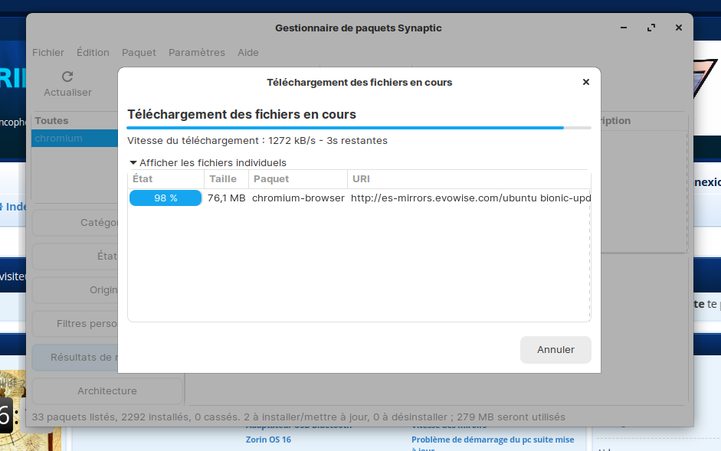This screenshot has width=721, height=451.
Task: Minimize the Synaptic main window
Action: pyautogui.click(x=624, y=28)
